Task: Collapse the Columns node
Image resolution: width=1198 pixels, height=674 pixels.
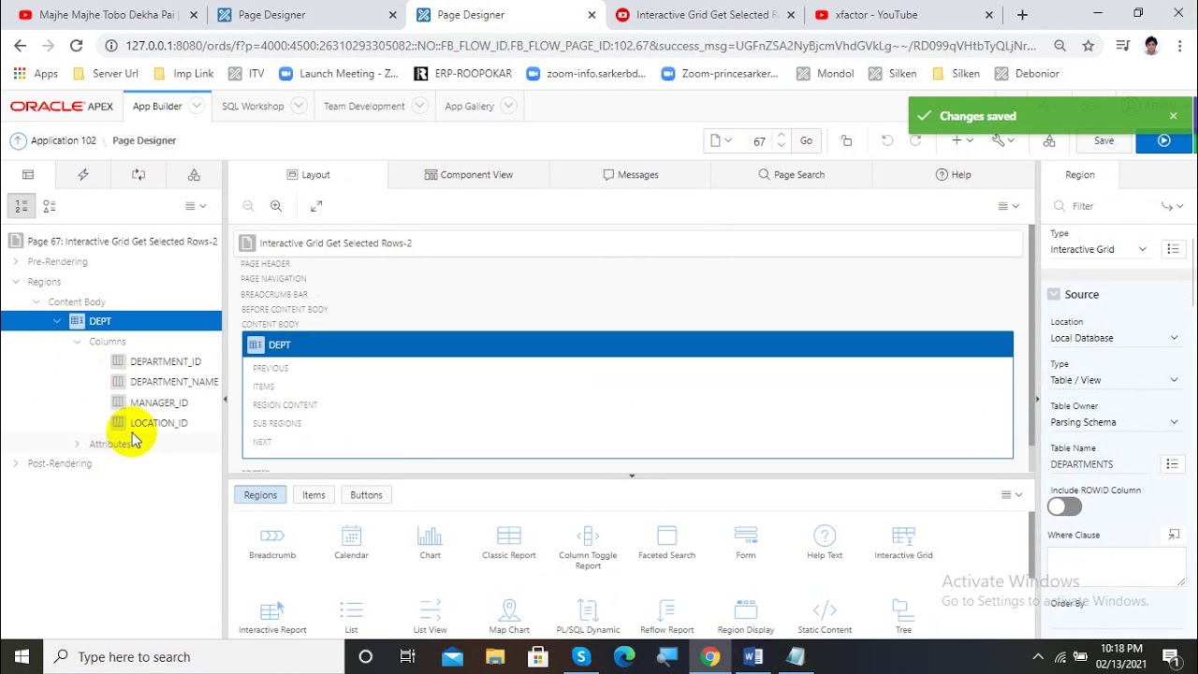Action: pyautogui.click(x=77, y=342)
